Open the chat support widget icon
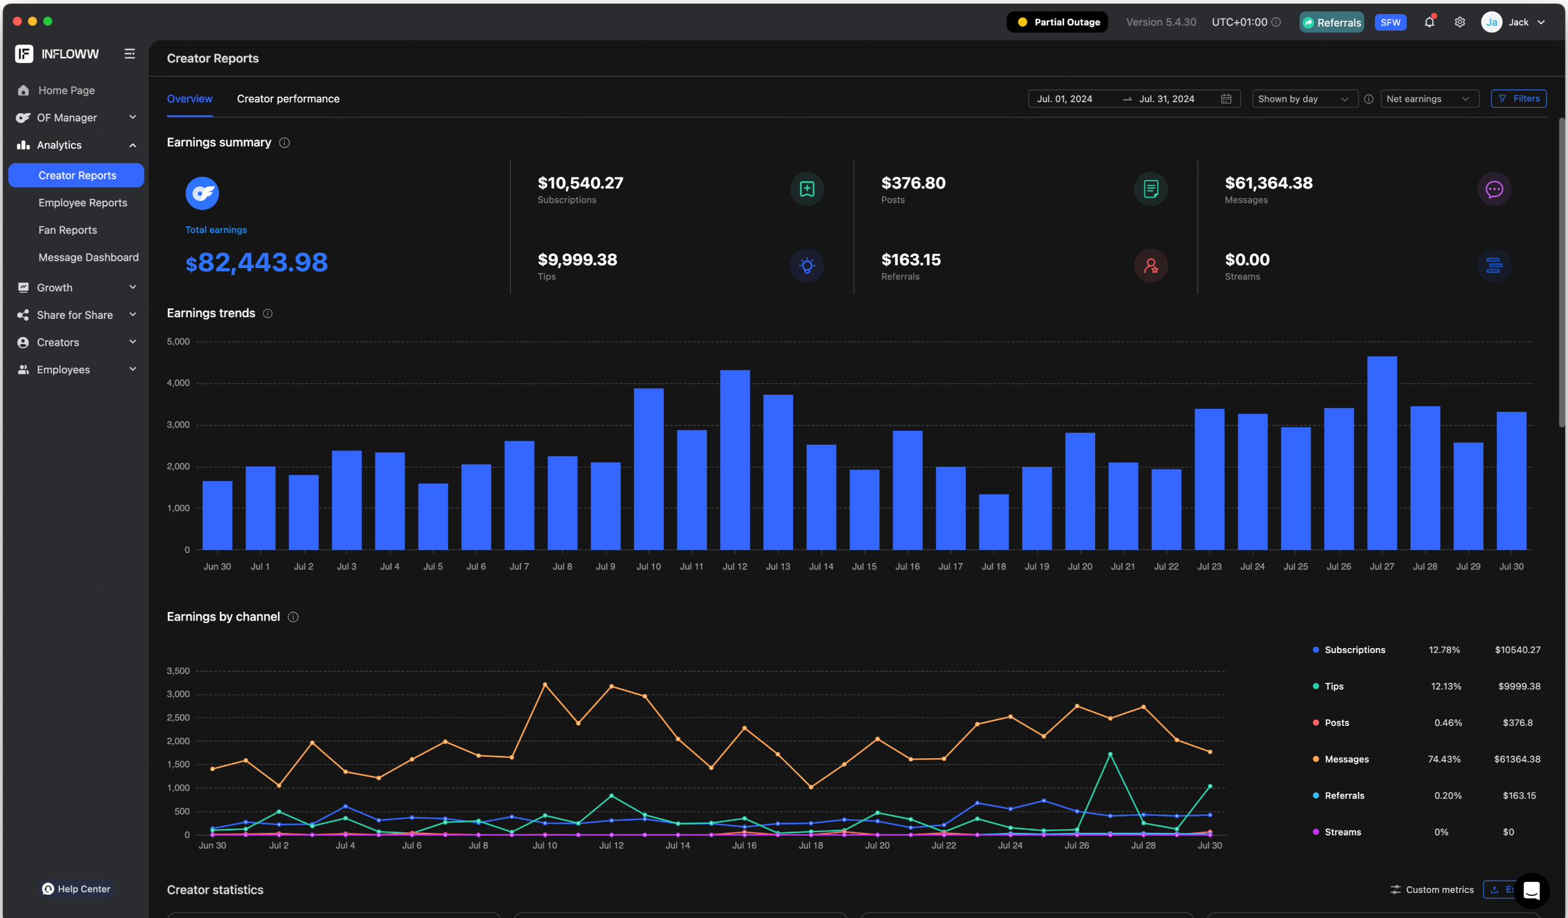Viewport: 1568px width, 918px height. (1531, 890)
